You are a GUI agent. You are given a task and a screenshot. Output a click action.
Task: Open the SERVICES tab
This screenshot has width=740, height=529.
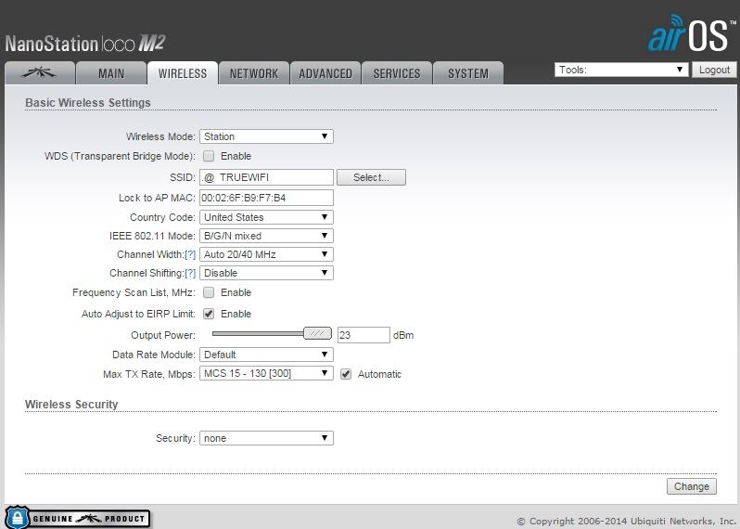point(397,73)
